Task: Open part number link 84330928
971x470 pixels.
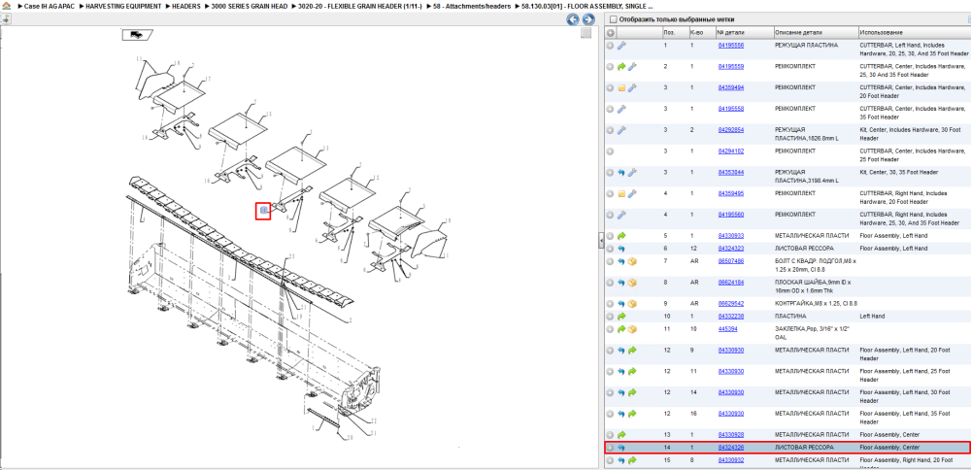Action: click(x=731, y=434)
